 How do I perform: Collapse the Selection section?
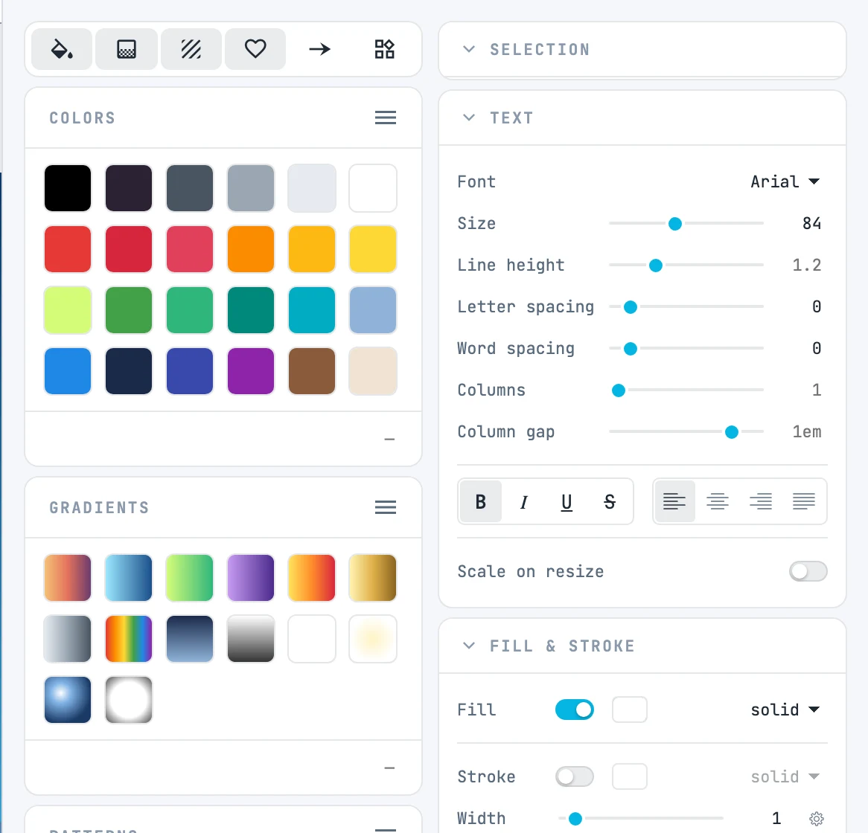[x=469, y=49]
